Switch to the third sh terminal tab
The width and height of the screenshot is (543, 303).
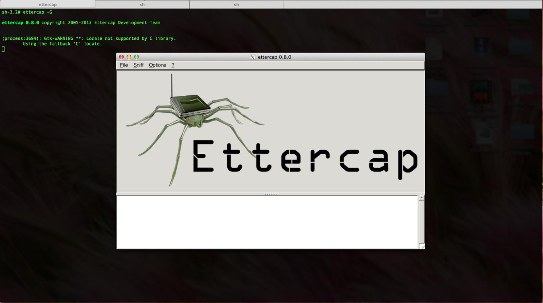pos(237,4)
